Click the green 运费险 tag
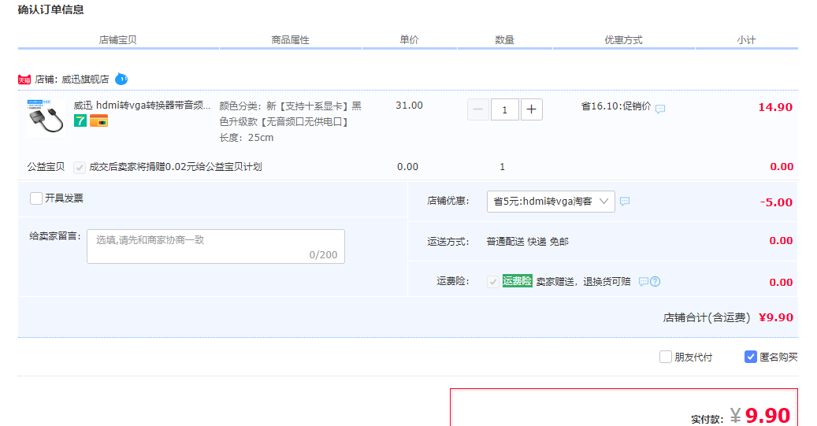 coord(518,281)
